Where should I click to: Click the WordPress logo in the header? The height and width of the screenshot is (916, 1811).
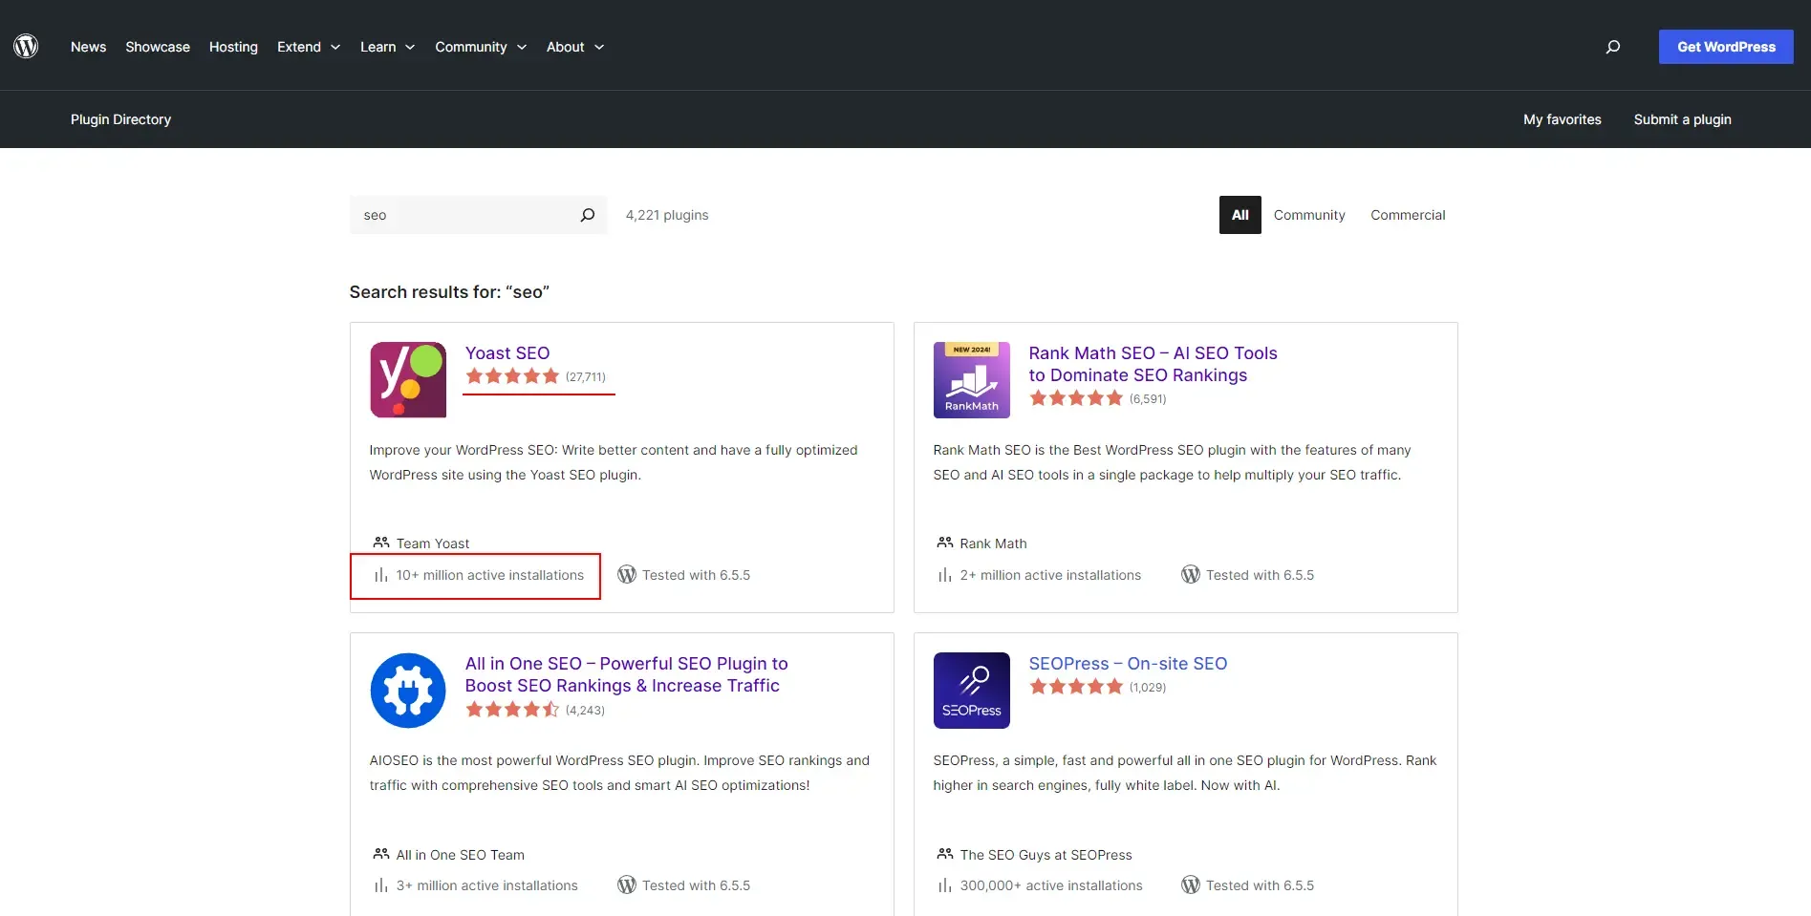click(26, 46)
